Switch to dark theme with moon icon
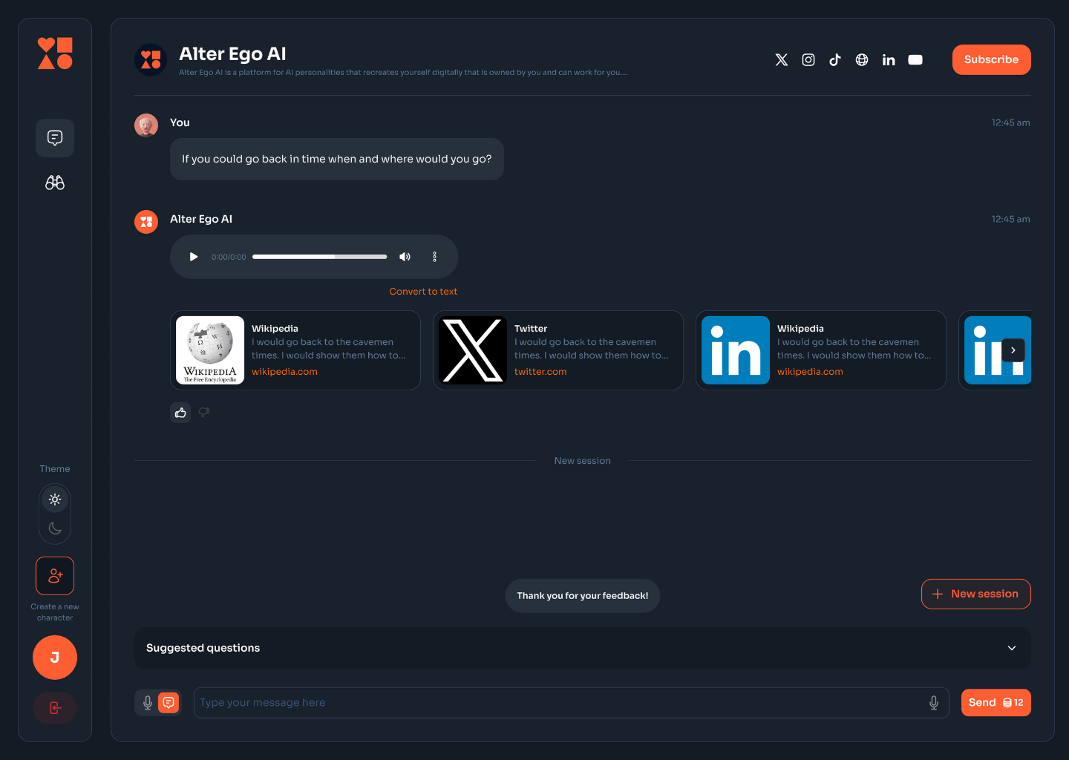This screenshot has height=760, width=1069. point(55,528)
